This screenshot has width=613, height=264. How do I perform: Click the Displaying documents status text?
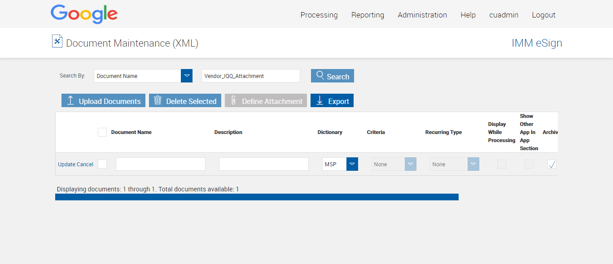point(148,189)
